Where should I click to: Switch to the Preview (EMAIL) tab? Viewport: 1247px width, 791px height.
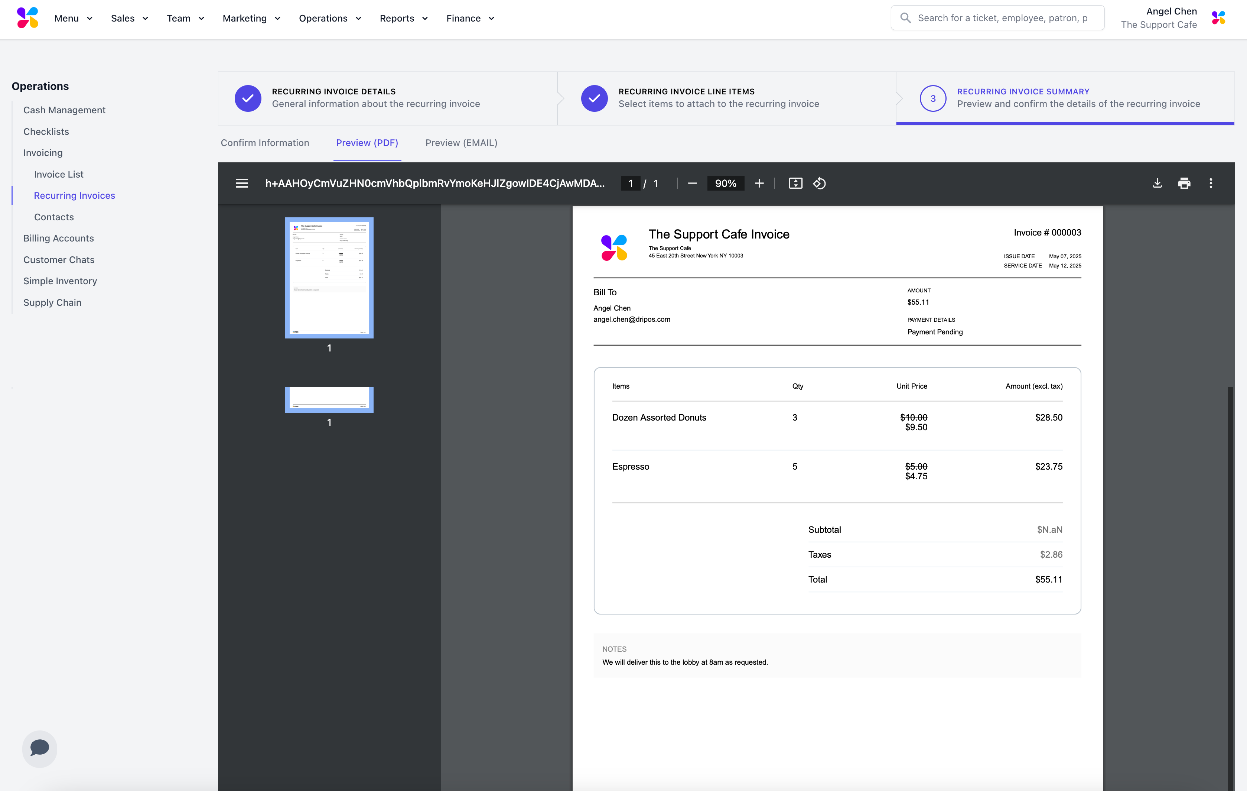461,142
